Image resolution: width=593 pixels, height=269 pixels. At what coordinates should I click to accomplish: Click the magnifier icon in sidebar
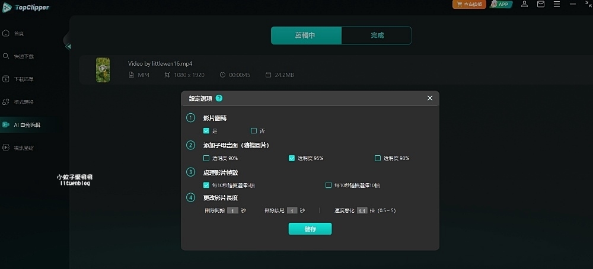coord(6,56)
